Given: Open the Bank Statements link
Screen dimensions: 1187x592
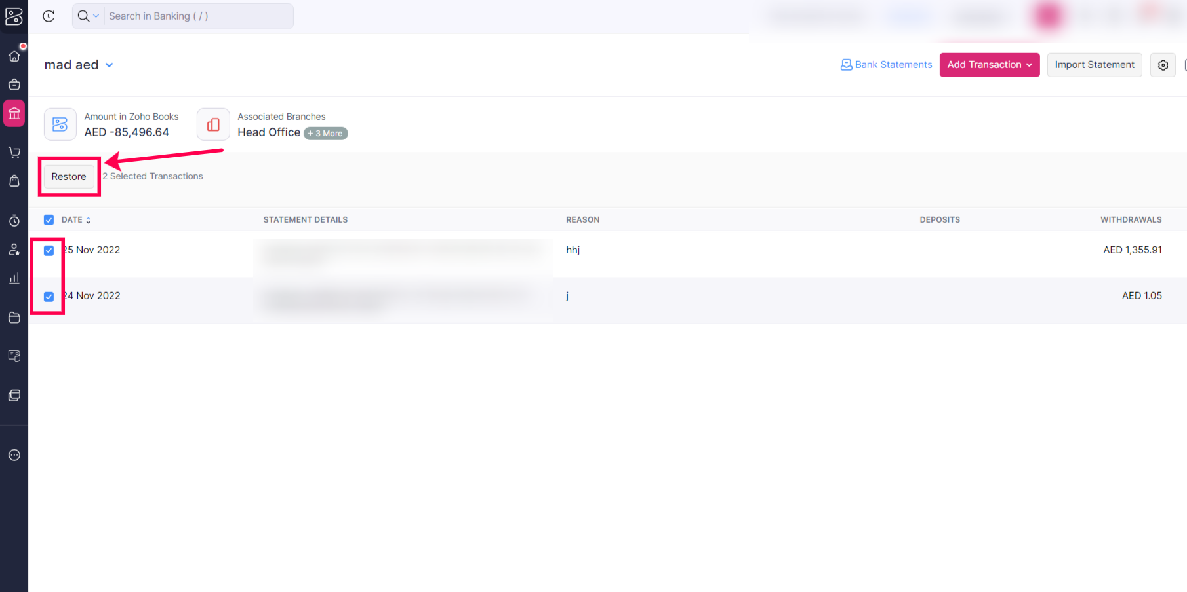Looking at the screenshot, I should click(886, 65).
